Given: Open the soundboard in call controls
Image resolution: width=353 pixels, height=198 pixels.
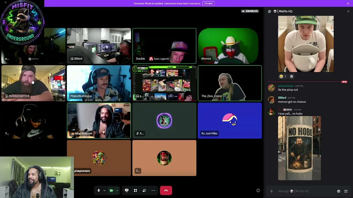Looking at the screenshot, I should (x=144, y=191).
